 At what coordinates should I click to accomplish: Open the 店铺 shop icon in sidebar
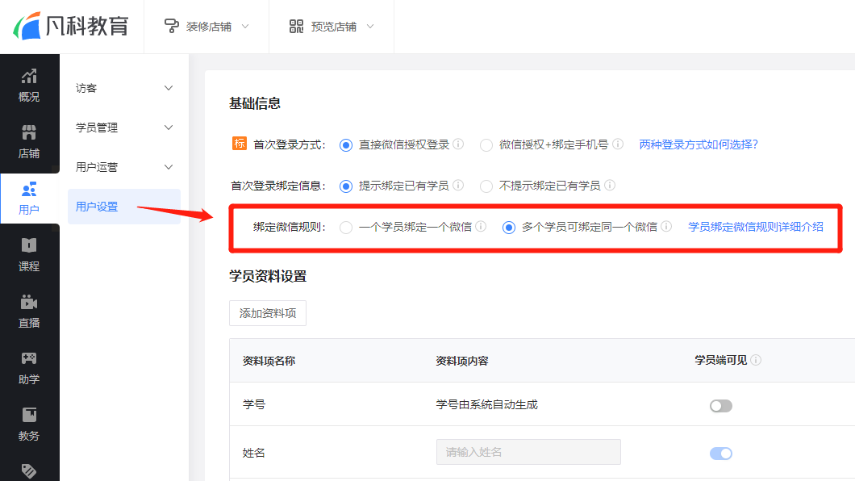[29, 132]
